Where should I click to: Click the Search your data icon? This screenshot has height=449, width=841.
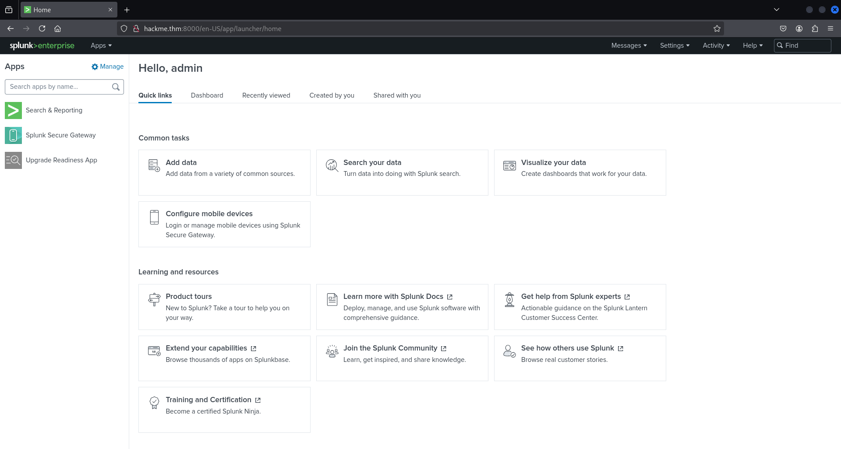[x=332, y=165]
